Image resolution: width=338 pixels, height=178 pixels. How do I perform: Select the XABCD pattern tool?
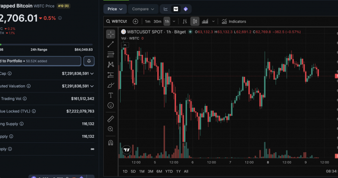coord(111,65)
